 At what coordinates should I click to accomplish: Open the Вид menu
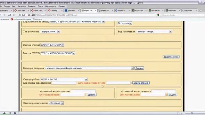click(x=14, y=6)
